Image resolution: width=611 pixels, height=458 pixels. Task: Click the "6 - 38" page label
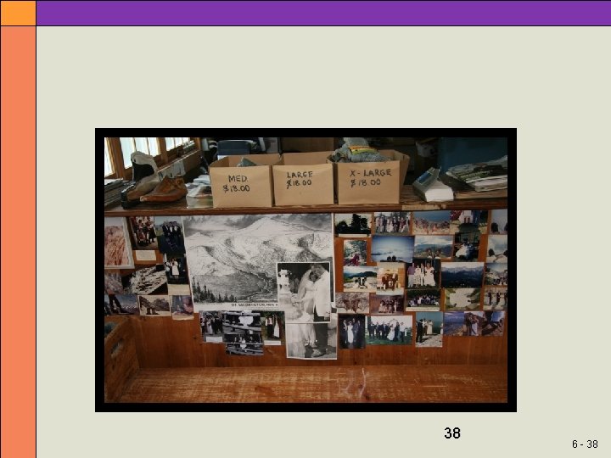[x=585, y=444]
